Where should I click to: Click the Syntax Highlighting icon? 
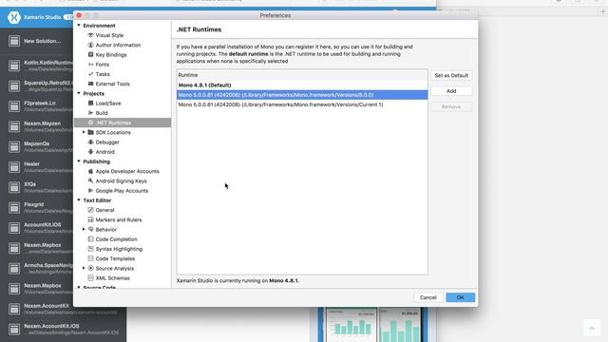coord(91,249)
